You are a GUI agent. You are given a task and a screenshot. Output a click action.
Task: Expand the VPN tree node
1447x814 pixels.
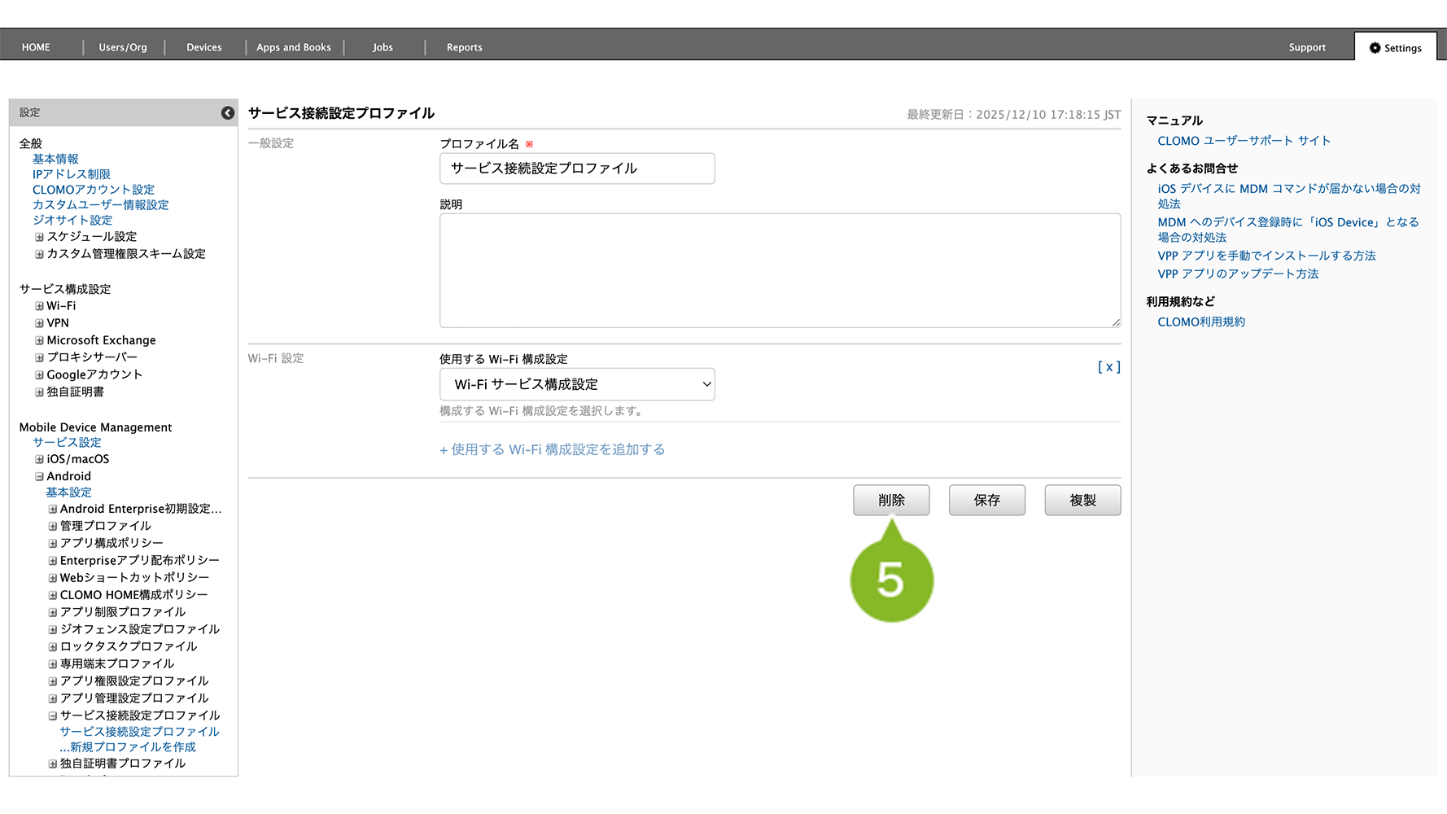click(x=39, y=323)
